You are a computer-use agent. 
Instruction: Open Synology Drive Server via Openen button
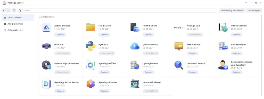click(60, 91)
